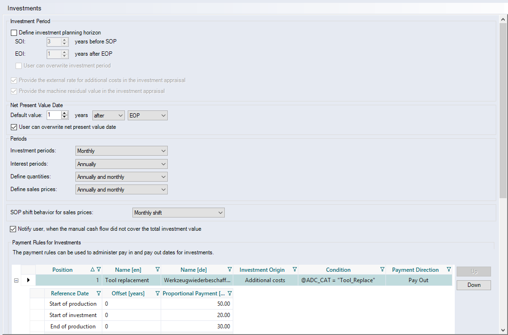This screenshot has width=508, height=335.
Task: Collapse the Tool replacement row
Action: coord(16,280)
